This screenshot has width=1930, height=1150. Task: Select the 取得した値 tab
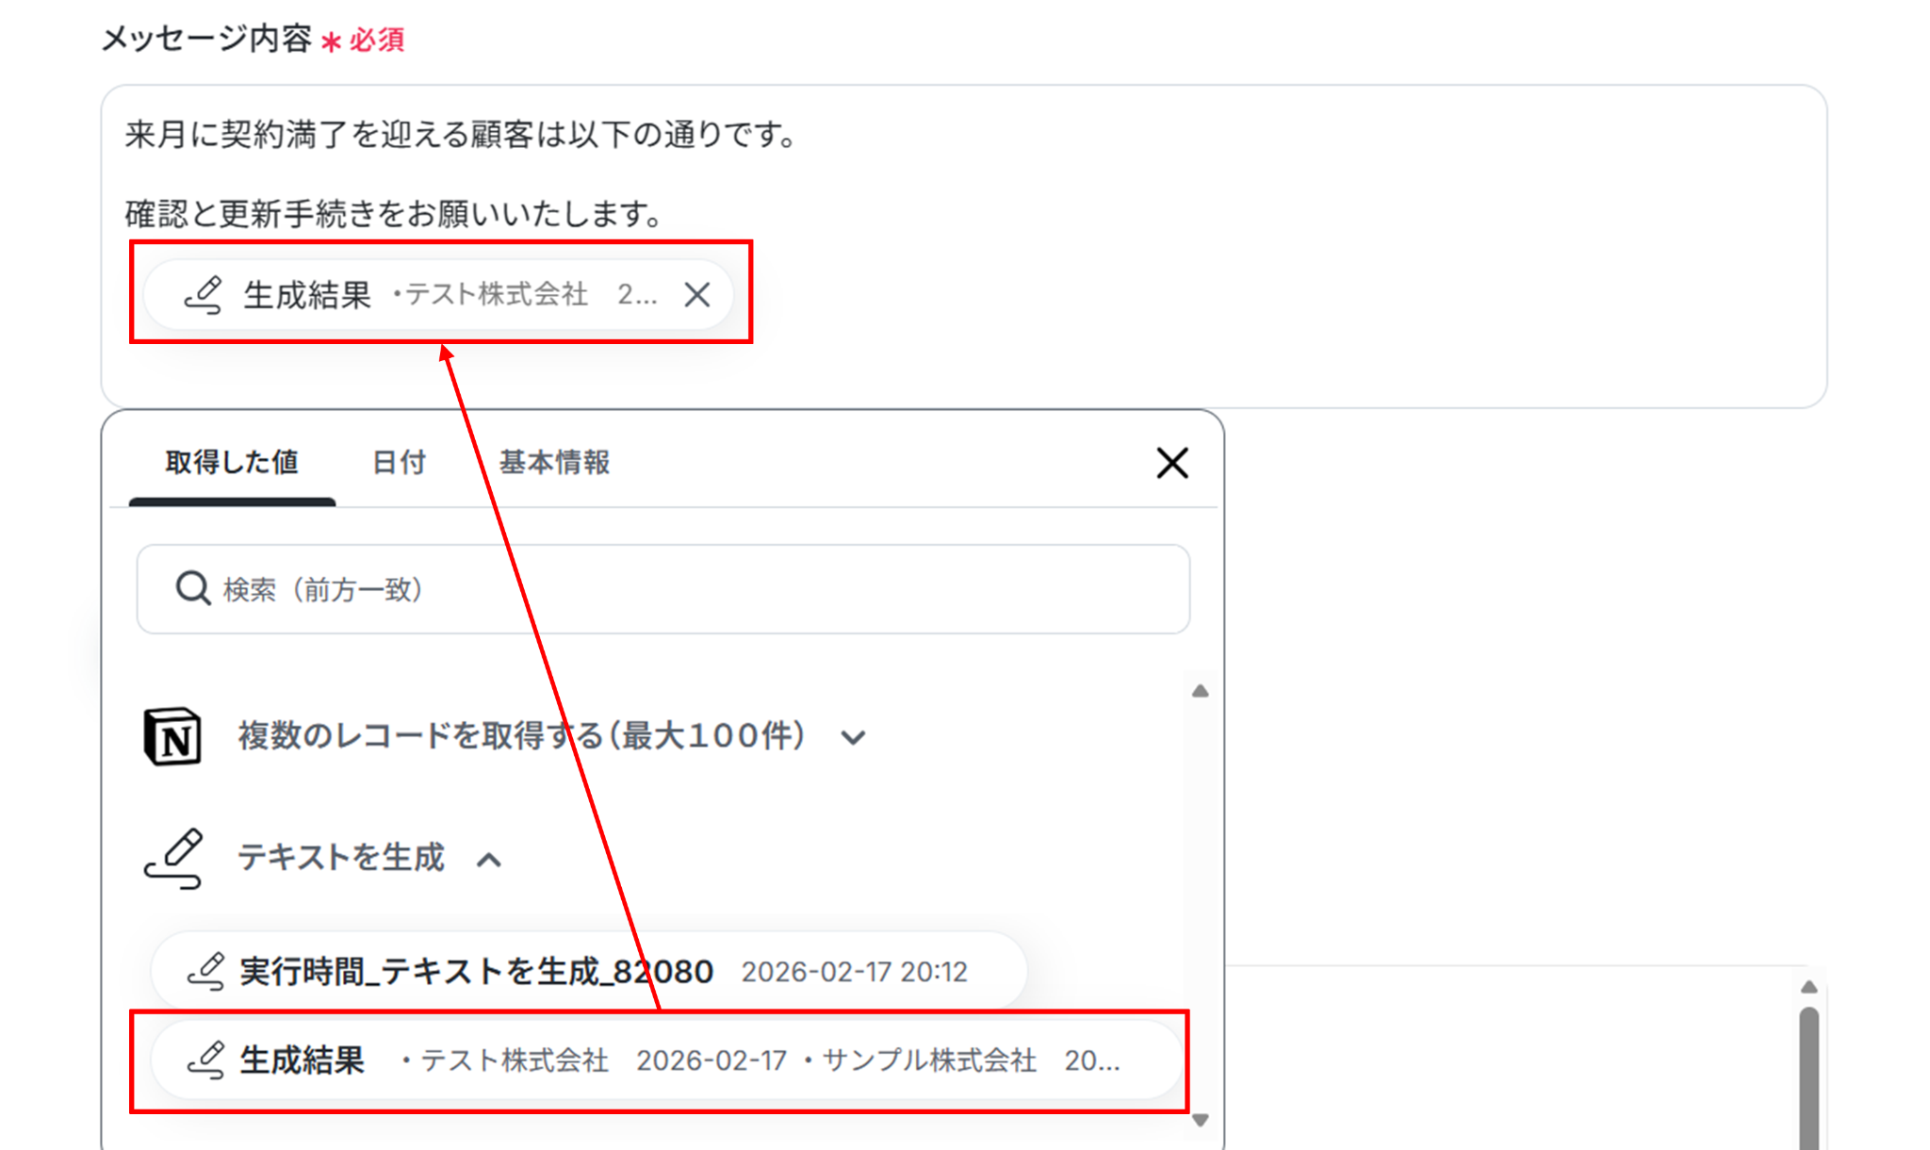pyautogui.click(x=232, y=463)
